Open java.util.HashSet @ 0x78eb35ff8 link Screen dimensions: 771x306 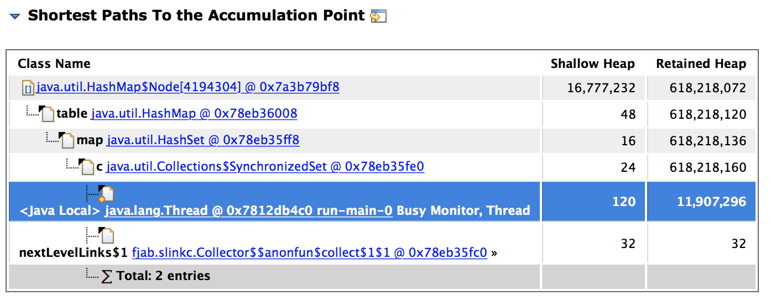click(203, 140)
